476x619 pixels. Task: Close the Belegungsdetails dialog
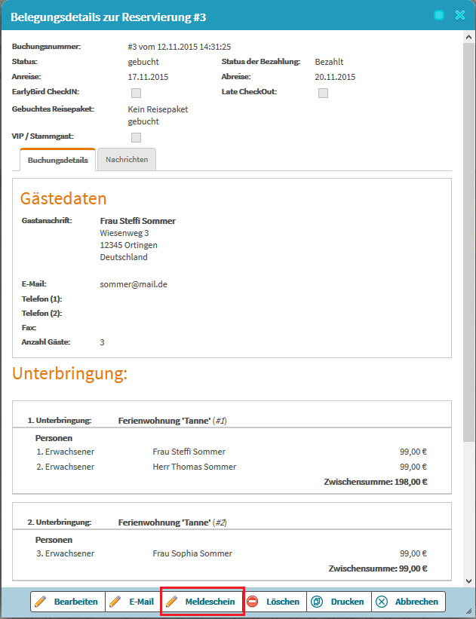click(x=460, y=15)
